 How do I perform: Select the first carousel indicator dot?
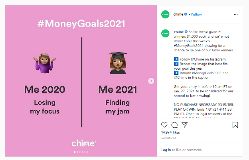[75, 152]
